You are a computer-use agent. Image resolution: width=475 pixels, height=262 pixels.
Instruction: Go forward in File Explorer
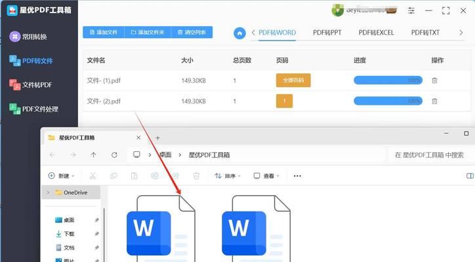coord(73,155)
